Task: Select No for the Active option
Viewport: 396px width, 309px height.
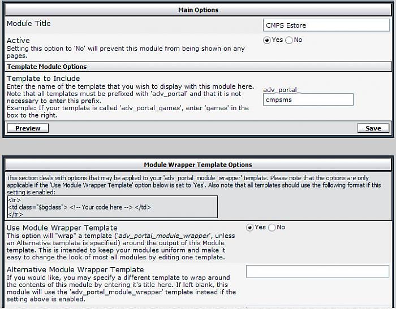Action: [289, 40]
